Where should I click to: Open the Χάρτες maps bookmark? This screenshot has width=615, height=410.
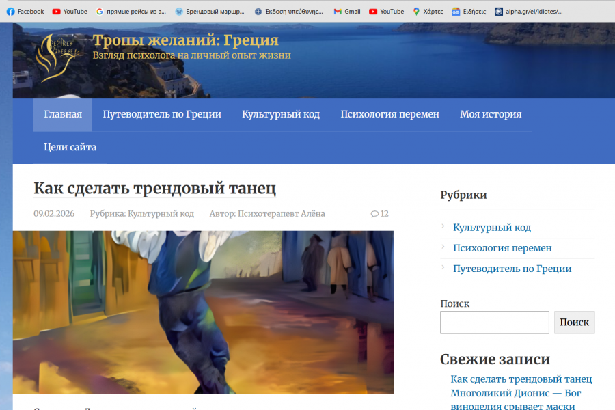(428, 12)
